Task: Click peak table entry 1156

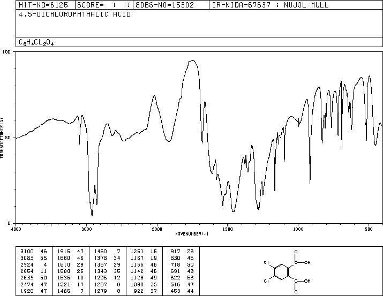Action: click(x=144, y=265)
